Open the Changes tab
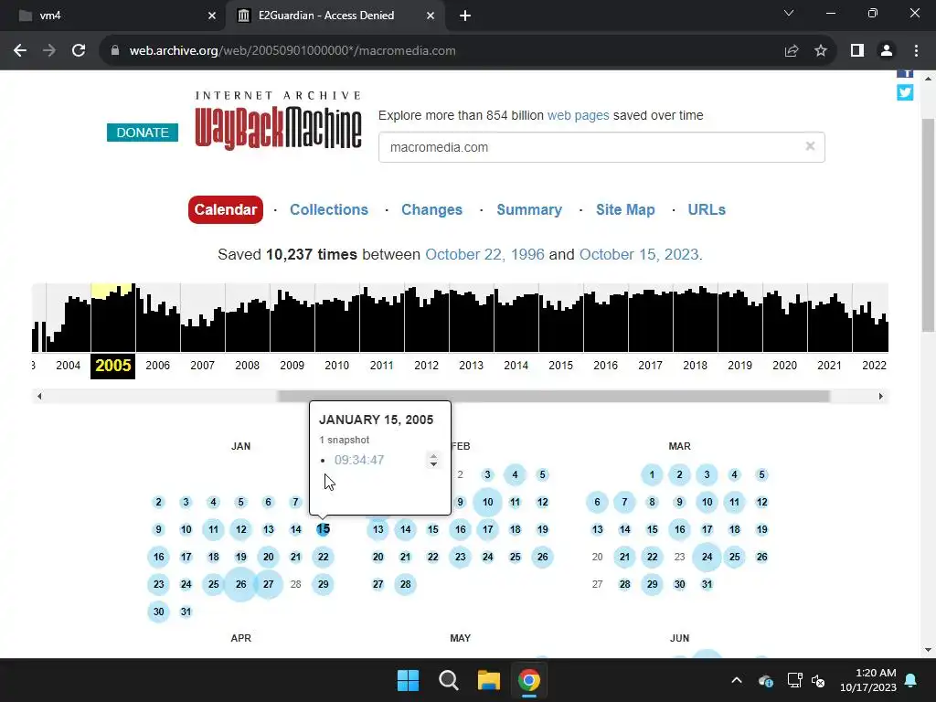936x702 pixels. point(431,209)
